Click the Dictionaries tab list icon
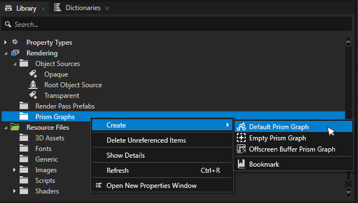 coord(58,7)
